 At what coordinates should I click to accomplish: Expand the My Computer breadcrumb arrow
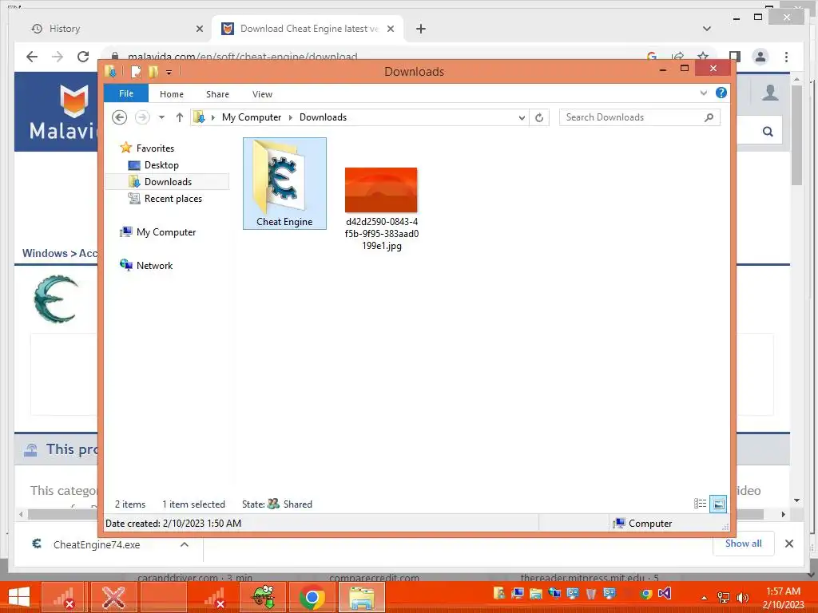click(291, 118)
